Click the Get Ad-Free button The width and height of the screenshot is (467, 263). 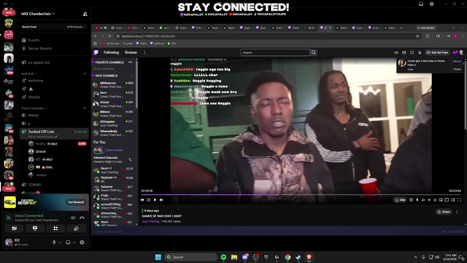coord(437,53)
